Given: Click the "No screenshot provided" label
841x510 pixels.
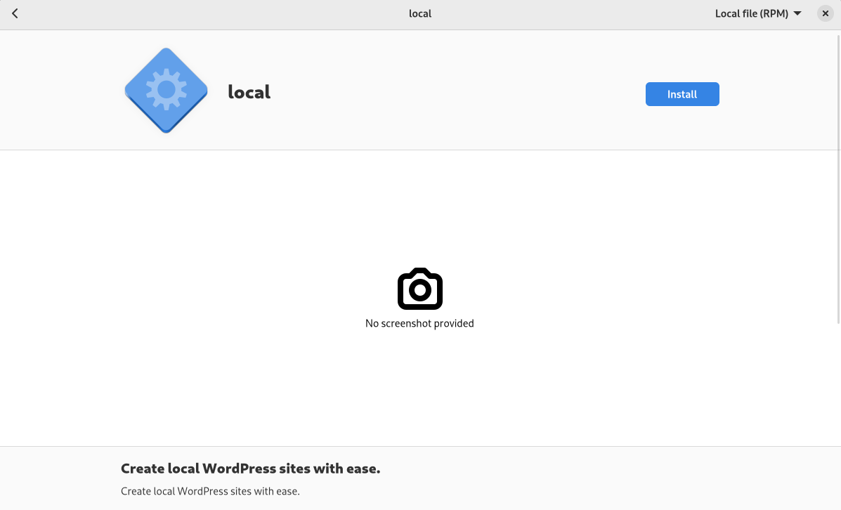Looking at the screenshot, I should coord(419,323).
